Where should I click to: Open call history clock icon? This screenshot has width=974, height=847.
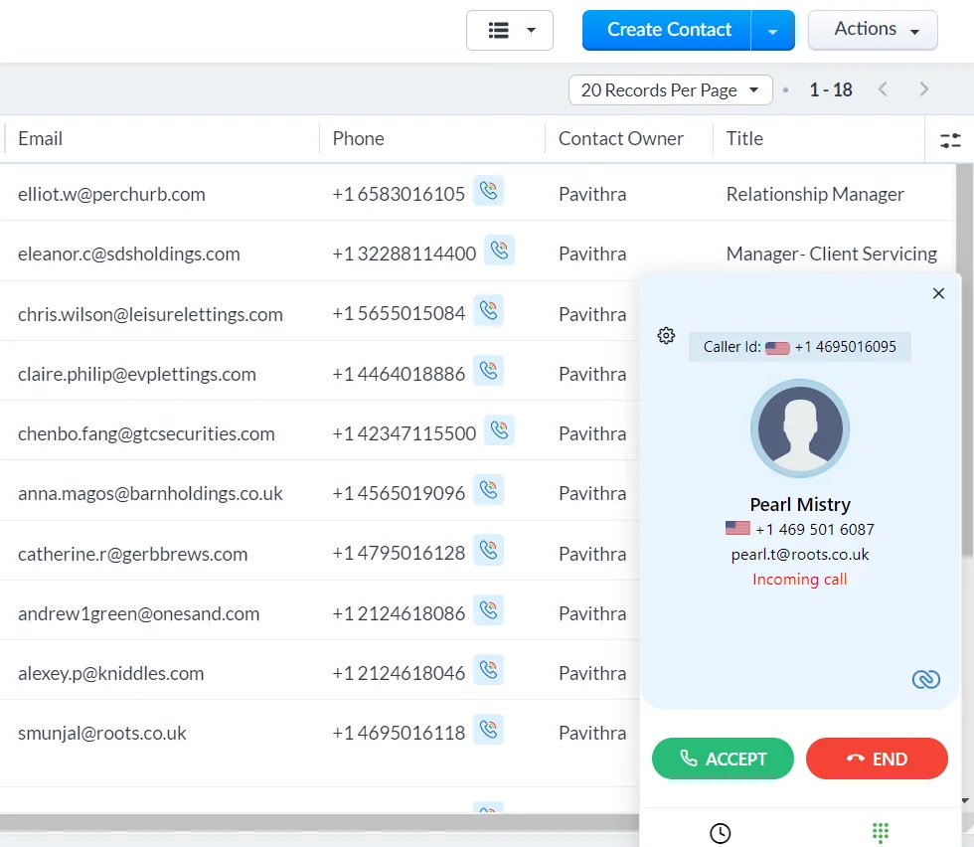[720, 833]
